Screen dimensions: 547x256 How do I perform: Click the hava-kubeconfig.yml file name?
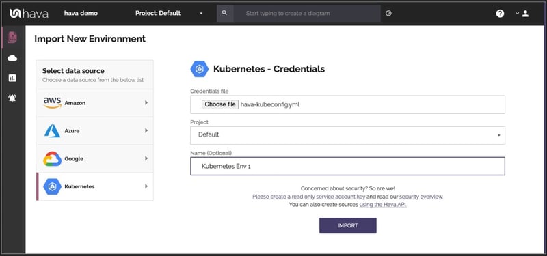(x=270, y=104)
